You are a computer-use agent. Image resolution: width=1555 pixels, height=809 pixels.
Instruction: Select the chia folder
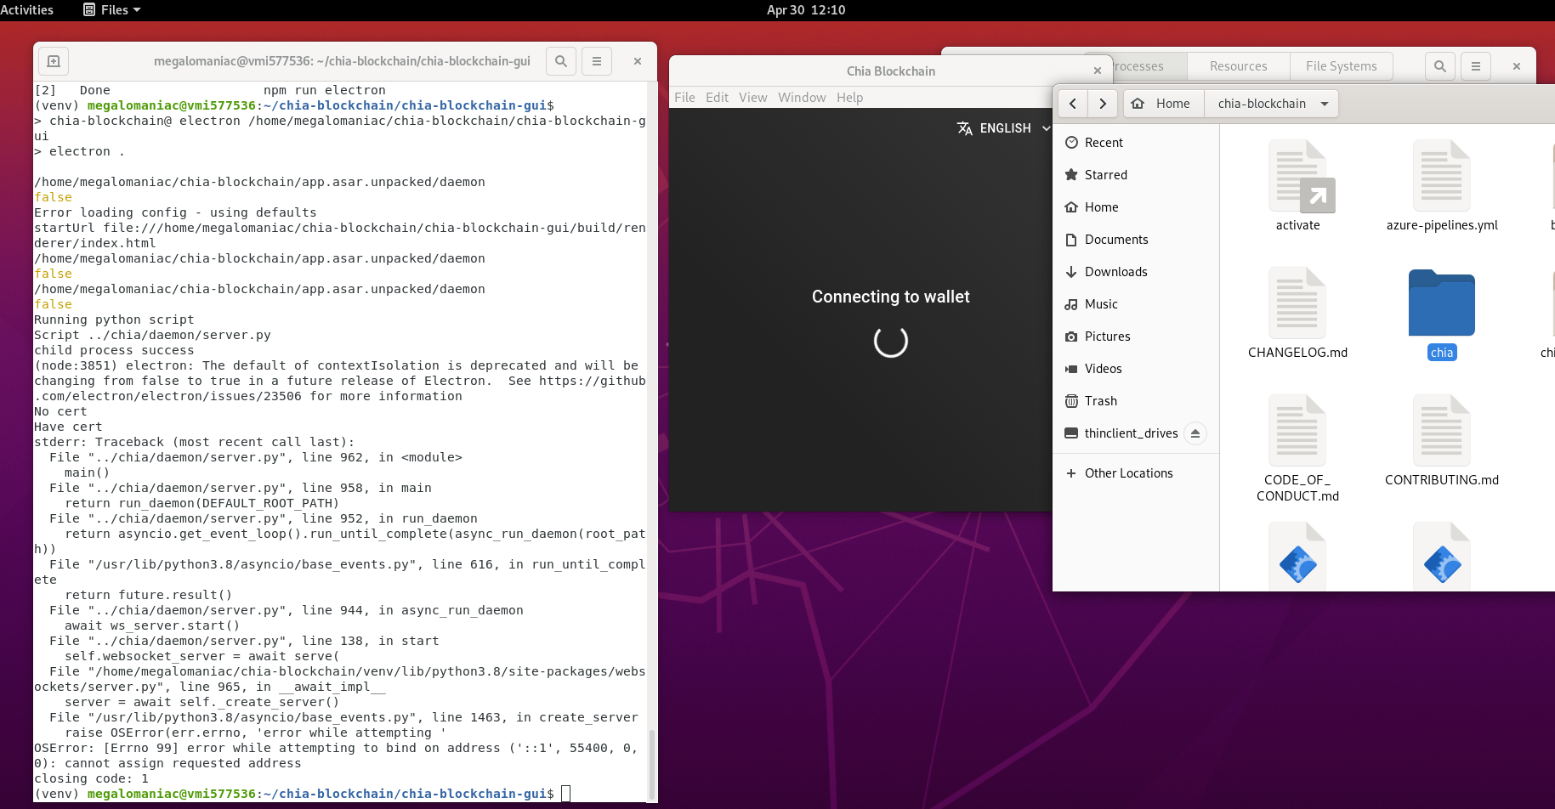1442,314
